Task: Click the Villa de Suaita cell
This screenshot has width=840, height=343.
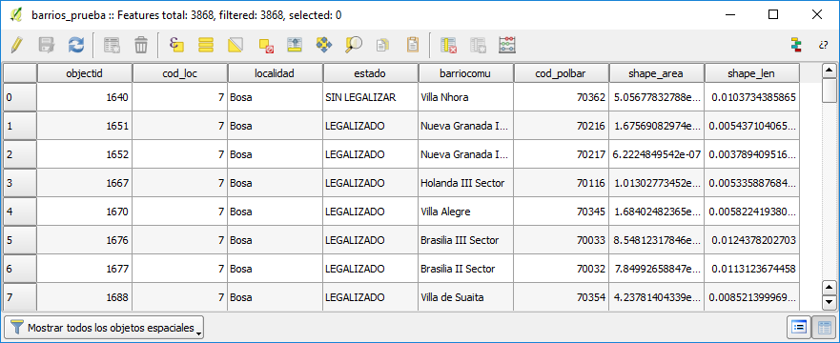Action: (465, 297)
